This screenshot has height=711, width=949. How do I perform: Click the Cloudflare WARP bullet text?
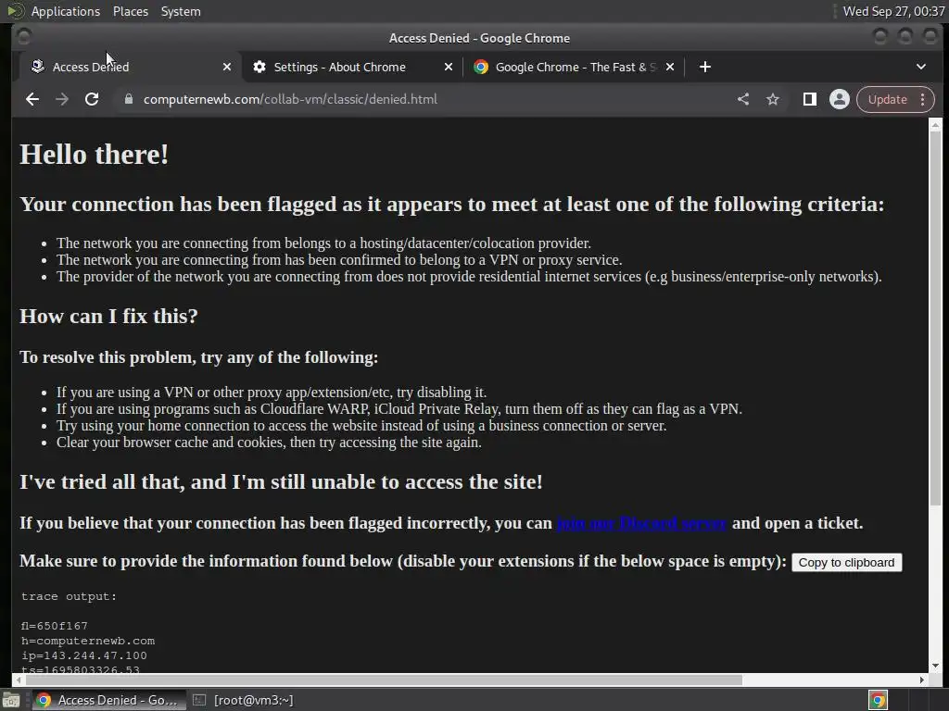pos(399,409)
